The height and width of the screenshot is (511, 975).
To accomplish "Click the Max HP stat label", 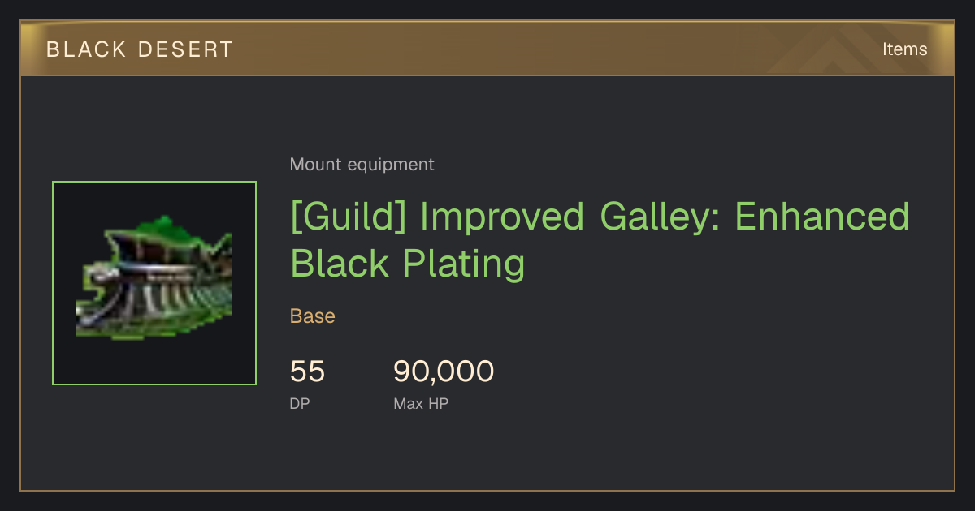I will click(x=421, y=403).
